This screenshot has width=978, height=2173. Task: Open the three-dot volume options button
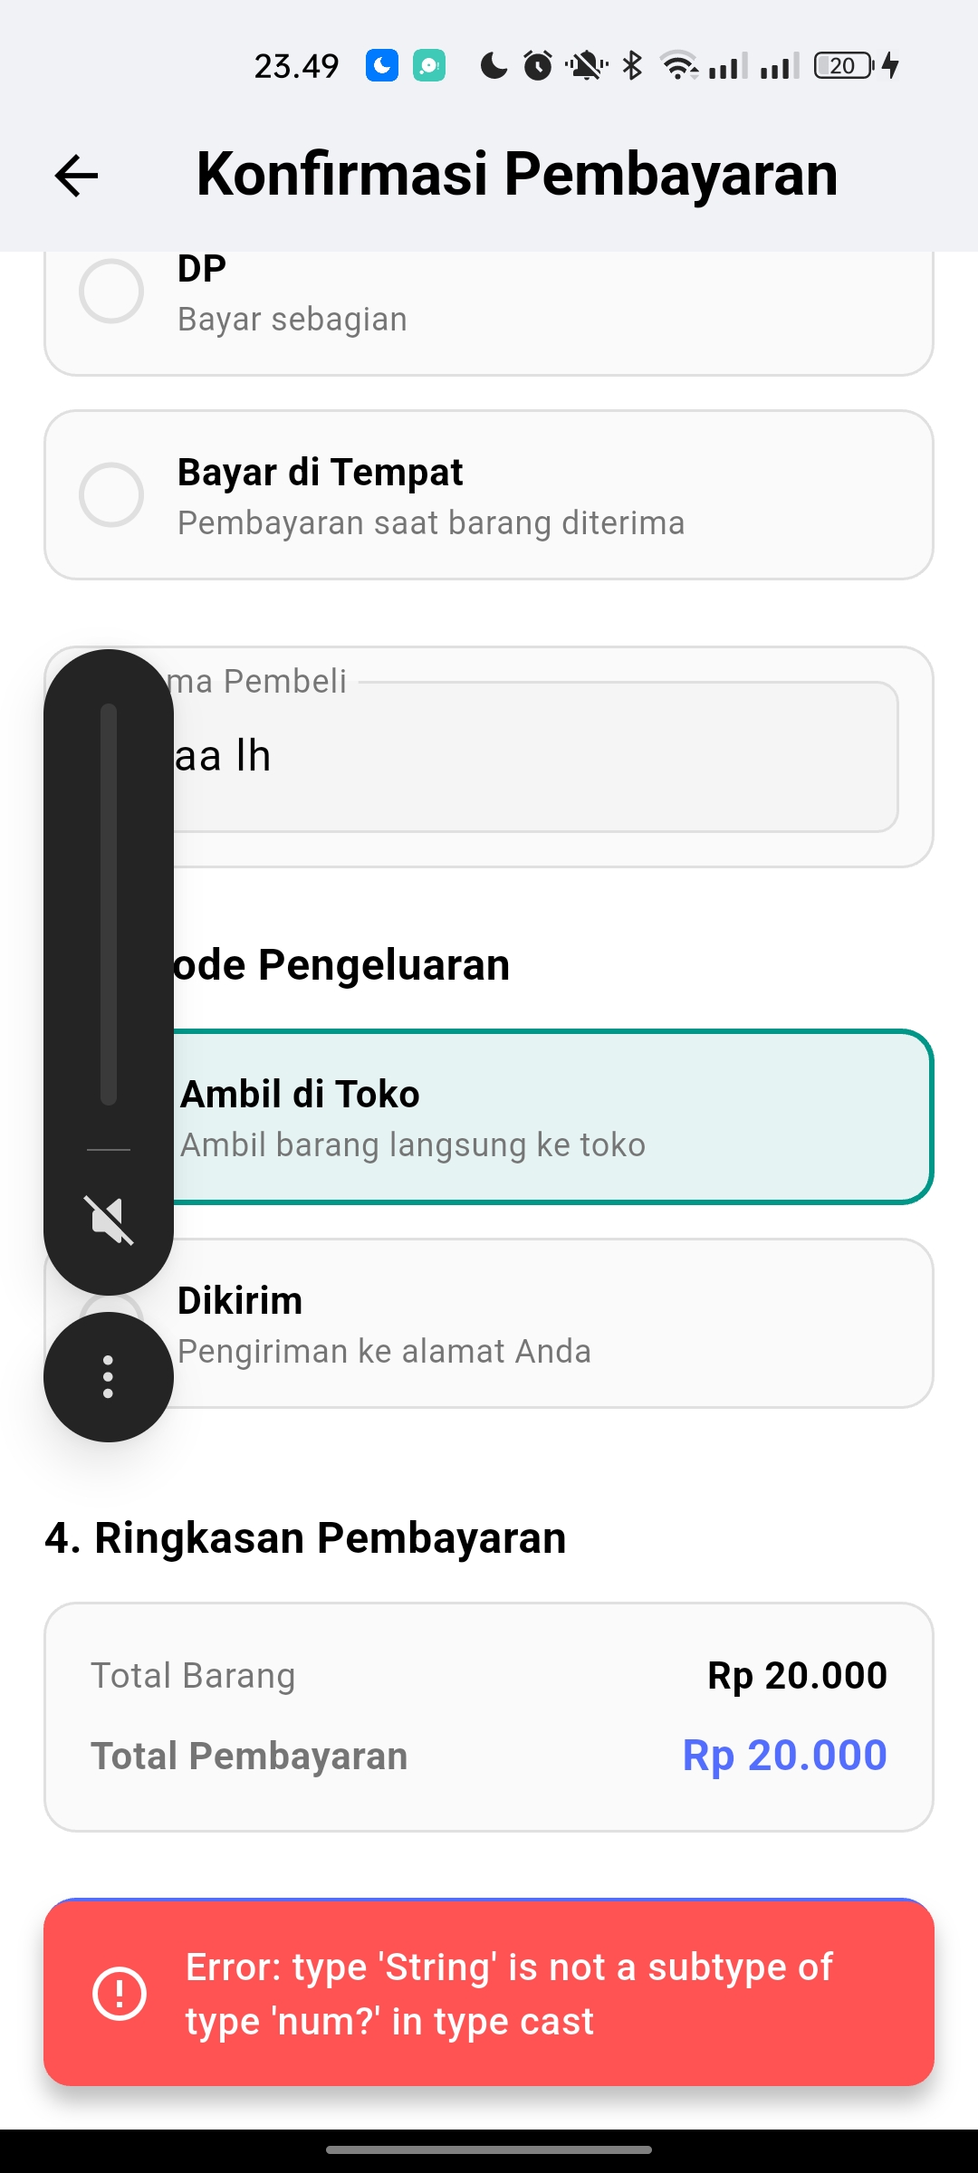pyautogui.click(x=109, y=1377)
